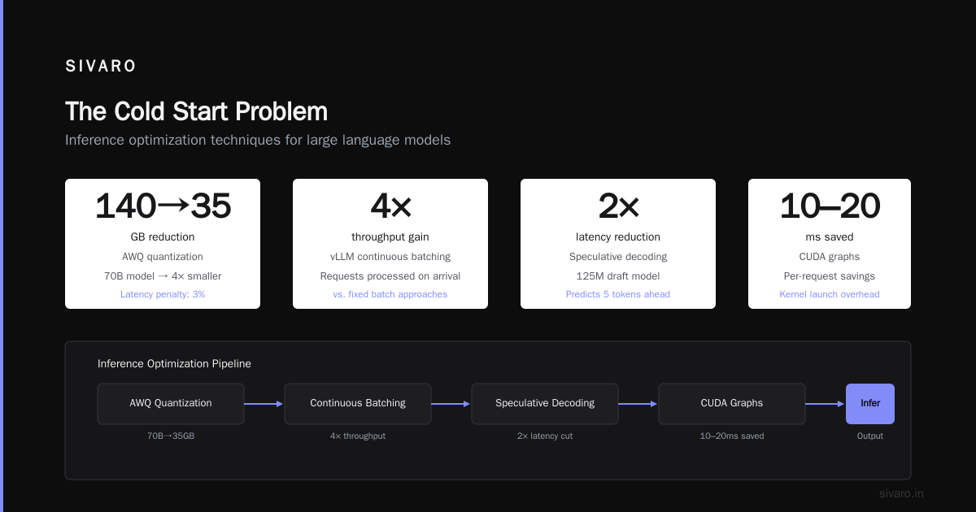The height and width of the screenshot is (512, 976).
Task: Open the 2× latency reduction card
Action: 618,244
